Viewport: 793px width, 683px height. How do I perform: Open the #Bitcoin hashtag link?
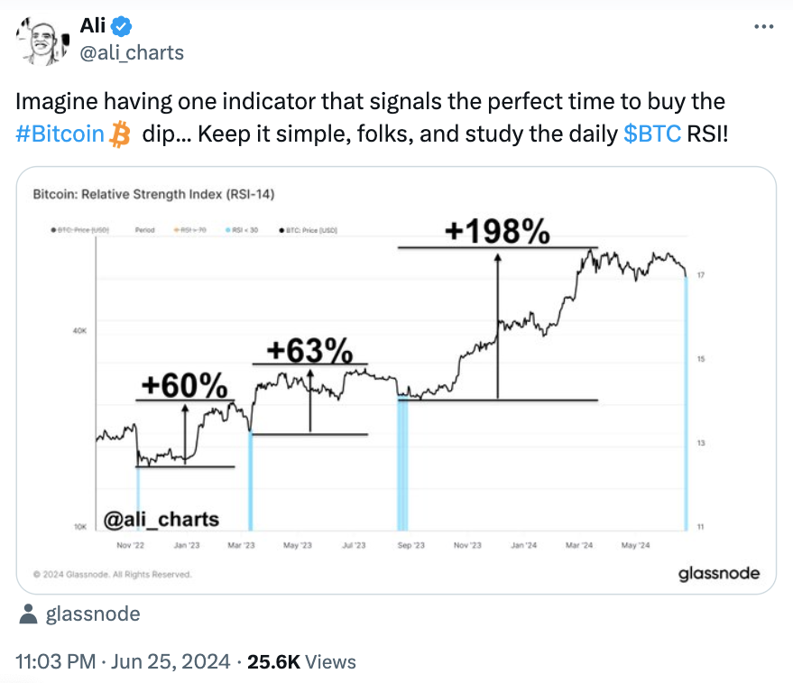60,134
